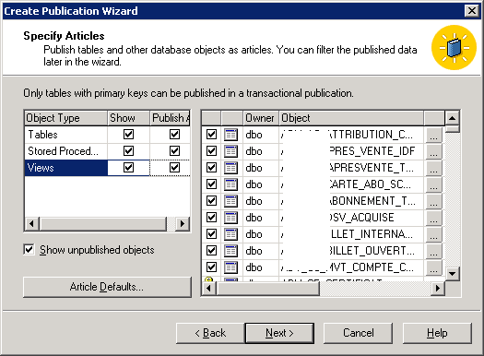Click the scroll-up arrow of the objects list
484x356 pixels.
tap(453, 118)
